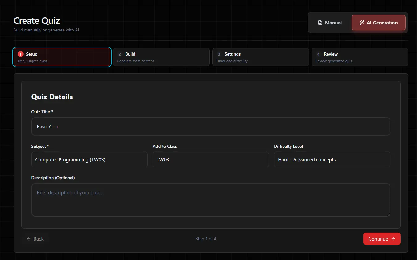Screen dimensions: 417x260
Task: Click the document icon in the Manual button
Action: 320,23
